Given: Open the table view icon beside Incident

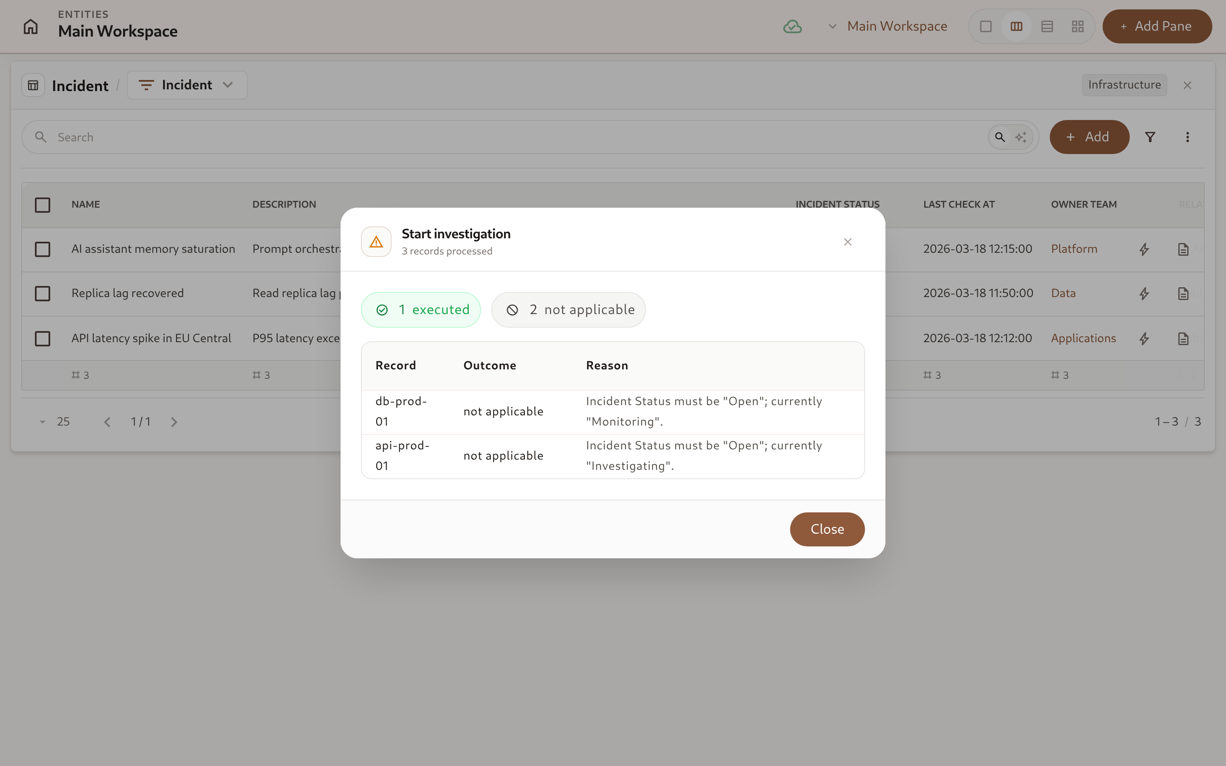Looking at the screenshot, I should [33, 85].
